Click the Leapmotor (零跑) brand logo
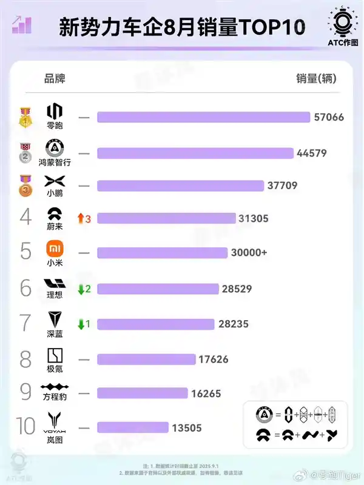 point(55,112)
